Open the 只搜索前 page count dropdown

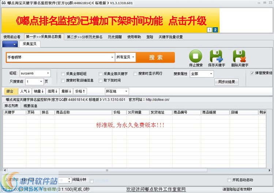click(x=34, y=81)
